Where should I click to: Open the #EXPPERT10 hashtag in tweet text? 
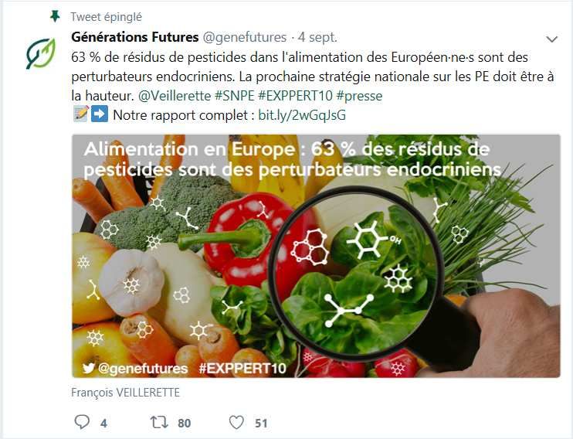pos(295,96)
